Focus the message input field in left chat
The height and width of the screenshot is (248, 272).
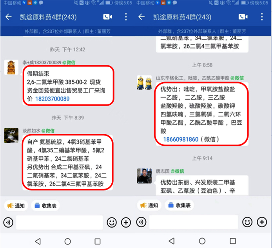[60, 222]
